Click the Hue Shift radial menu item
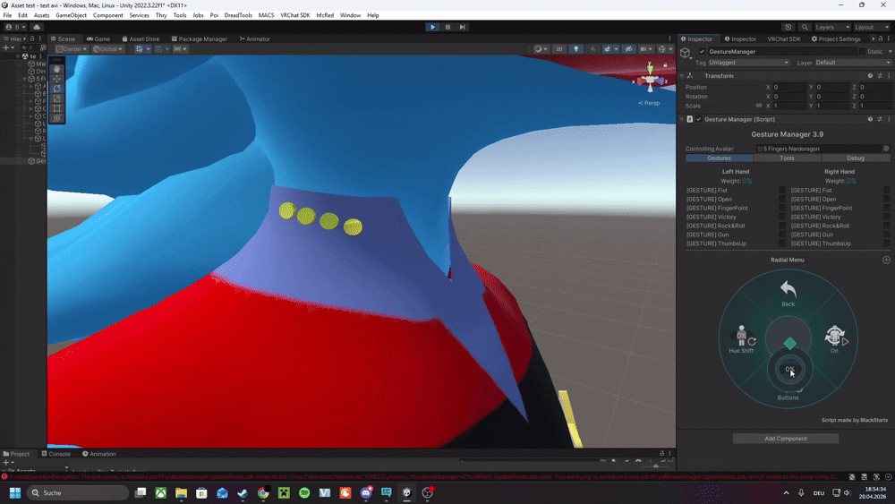 741,339
